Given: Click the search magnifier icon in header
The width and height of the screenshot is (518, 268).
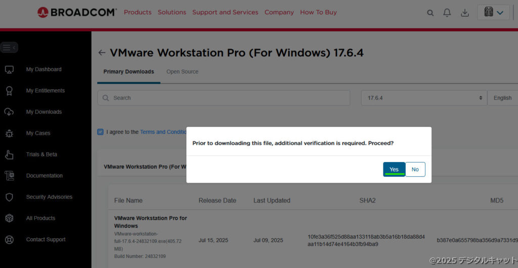Looking at the screenshot, I should (x=430, y=13).
